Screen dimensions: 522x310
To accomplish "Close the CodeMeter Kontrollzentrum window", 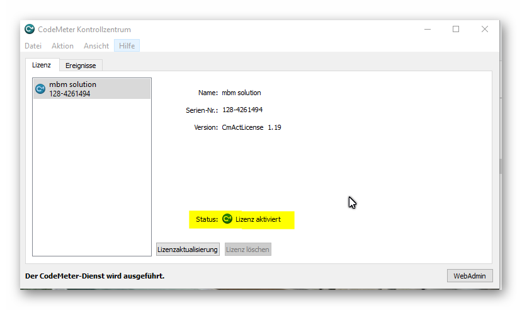I will click(484, 29).
